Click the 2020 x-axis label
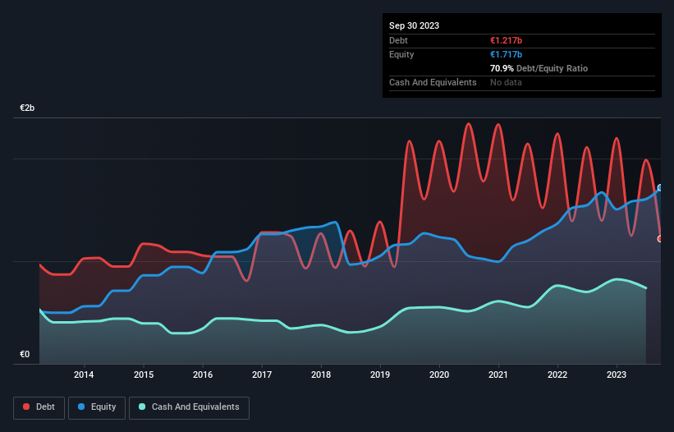 coord(439,375)
